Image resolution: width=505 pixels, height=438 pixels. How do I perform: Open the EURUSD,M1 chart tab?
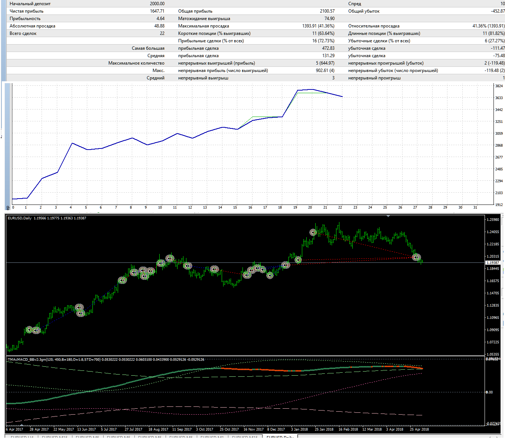coord(212,437)
